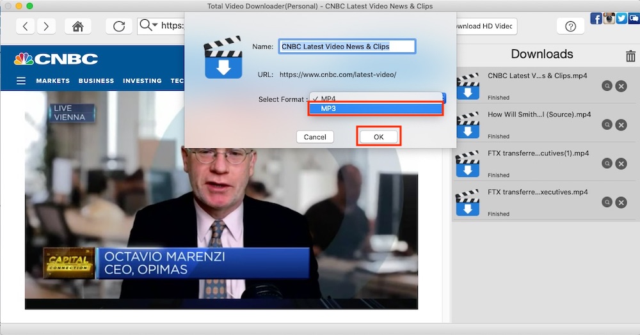Open the home page icon
The height and width of the screenshot is (335, 640).
[77, 26]
